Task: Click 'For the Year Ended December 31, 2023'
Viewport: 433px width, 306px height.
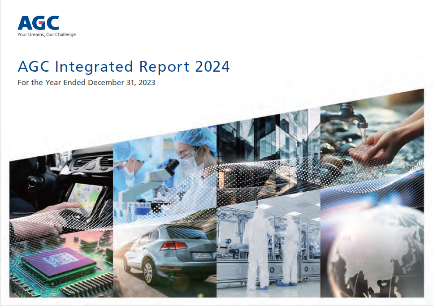Action: [86, 82]
